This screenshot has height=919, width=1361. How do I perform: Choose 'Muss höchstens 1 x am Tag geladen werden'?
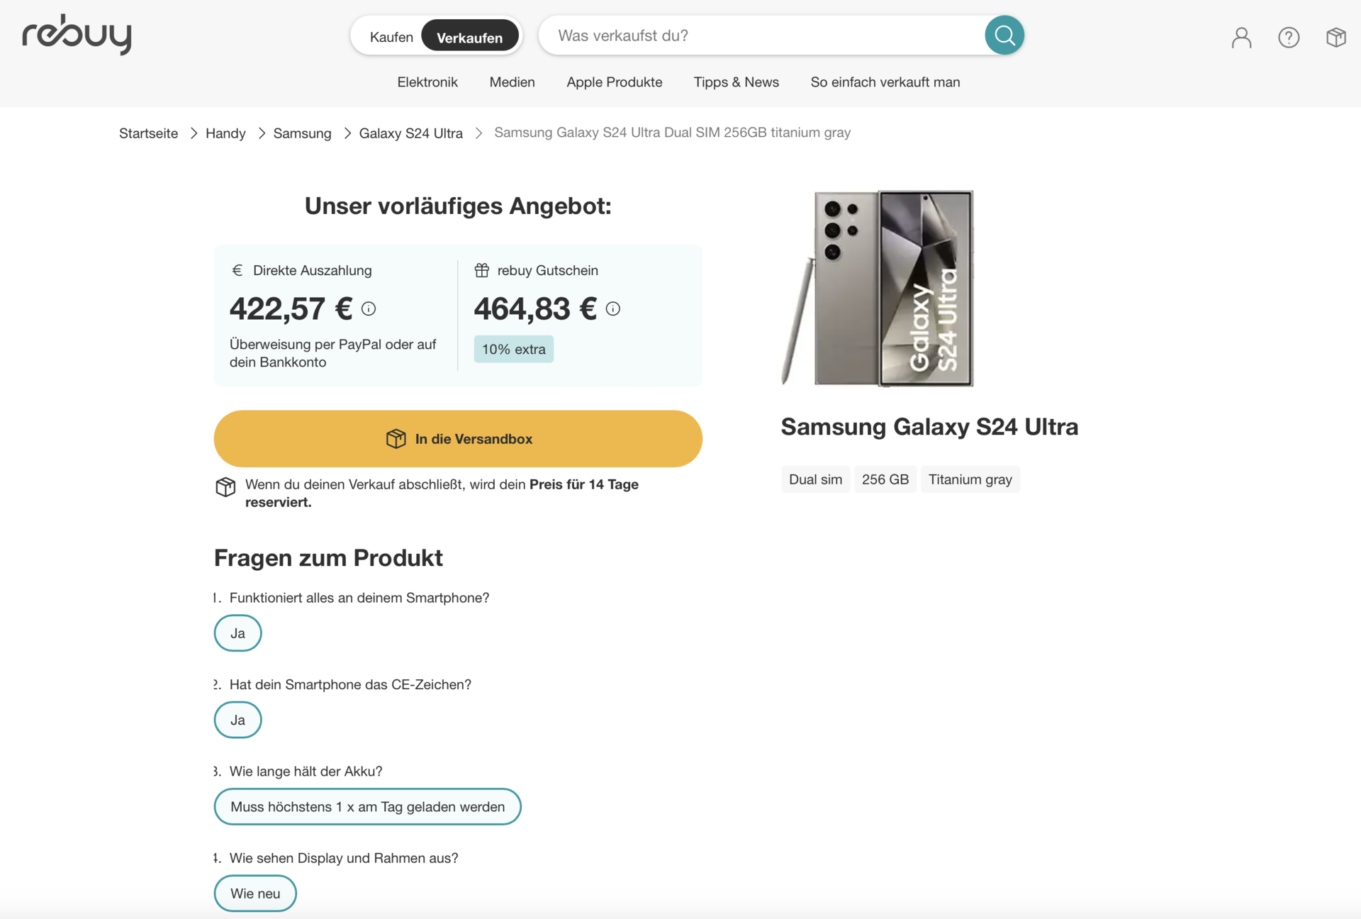coord(368,807)
